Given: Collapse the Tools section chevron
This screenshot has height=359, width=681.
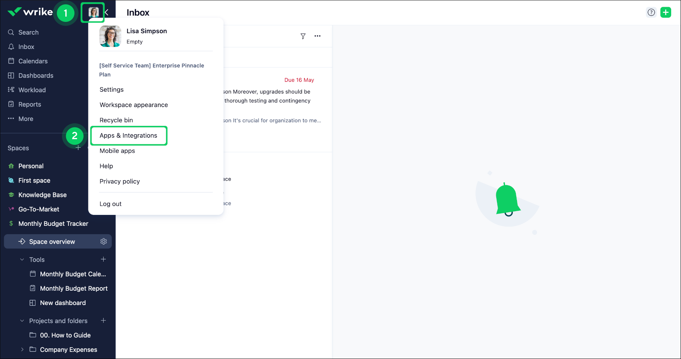Looking at the screenshot, I should [x=22, y=259].
